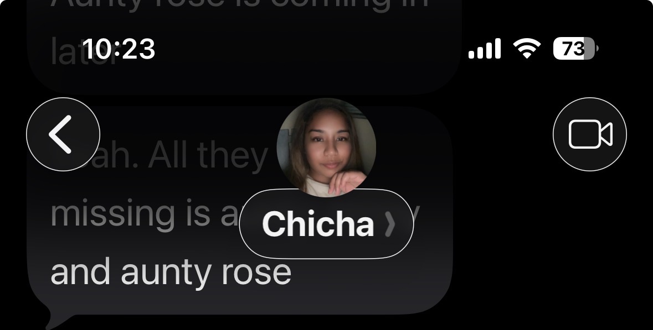Tap the battery indicator showing 73
The image size is (653, 330).
pyautogui.click(x=575, y=49)
